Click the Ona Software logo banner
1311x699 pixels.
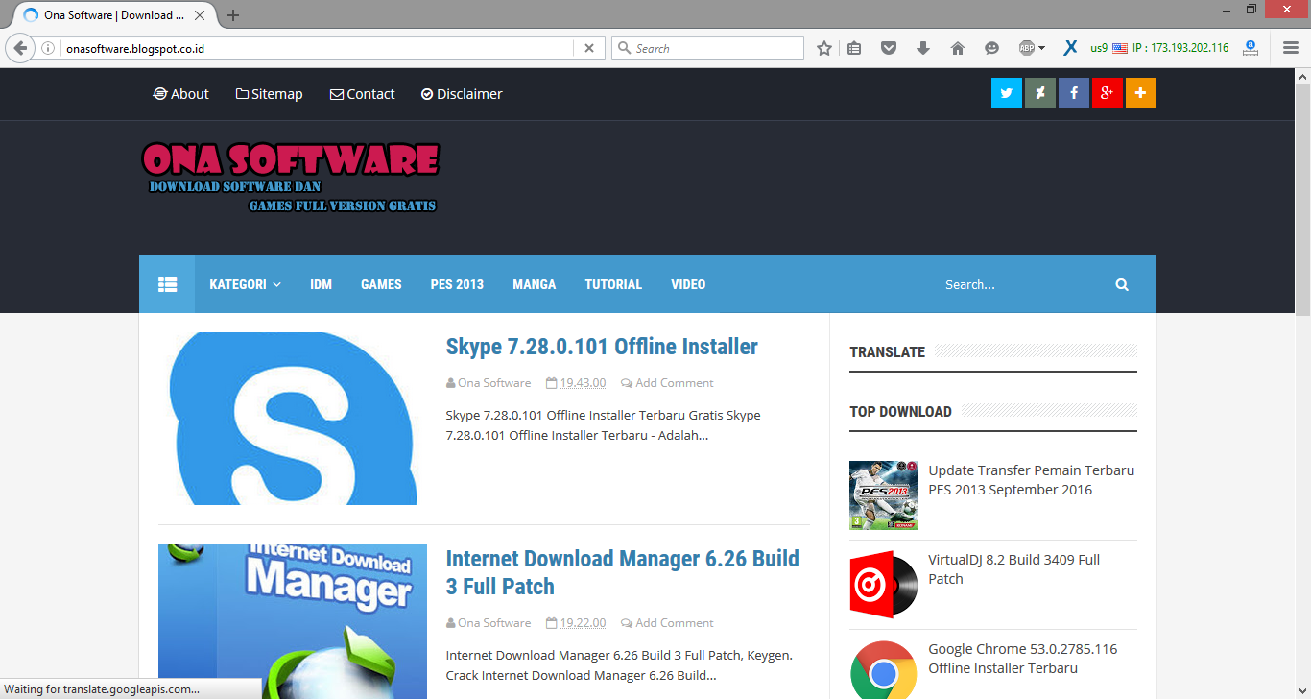(x=291, y=178)
